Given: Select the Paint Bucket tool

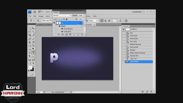Looking at the screenshot, I should tap(33, 45).
